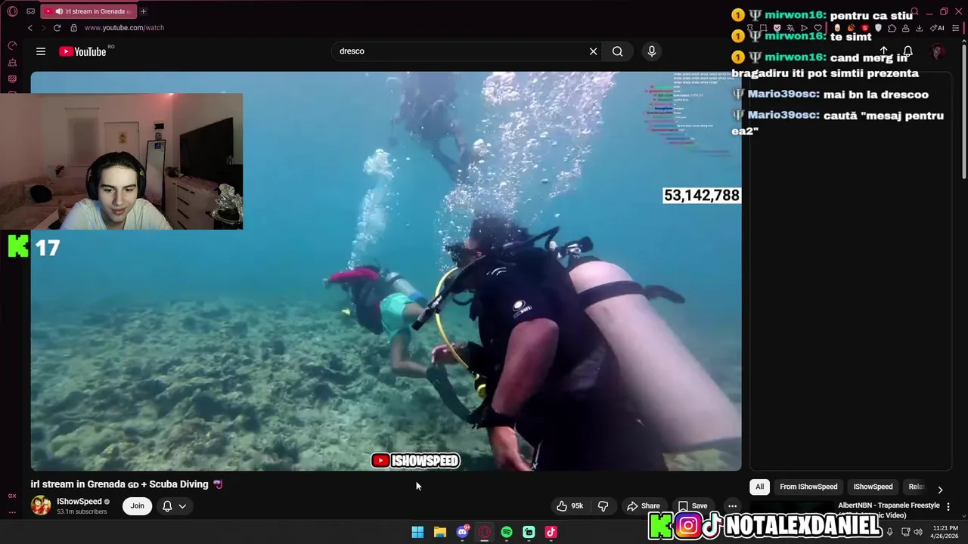This screenshot has width=968, height=544.
Task: Open Spotify from taskbar
Action: [x=507, y=532]
